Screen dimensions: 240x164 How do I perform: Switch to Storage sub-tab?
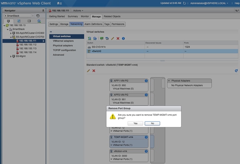64,24
